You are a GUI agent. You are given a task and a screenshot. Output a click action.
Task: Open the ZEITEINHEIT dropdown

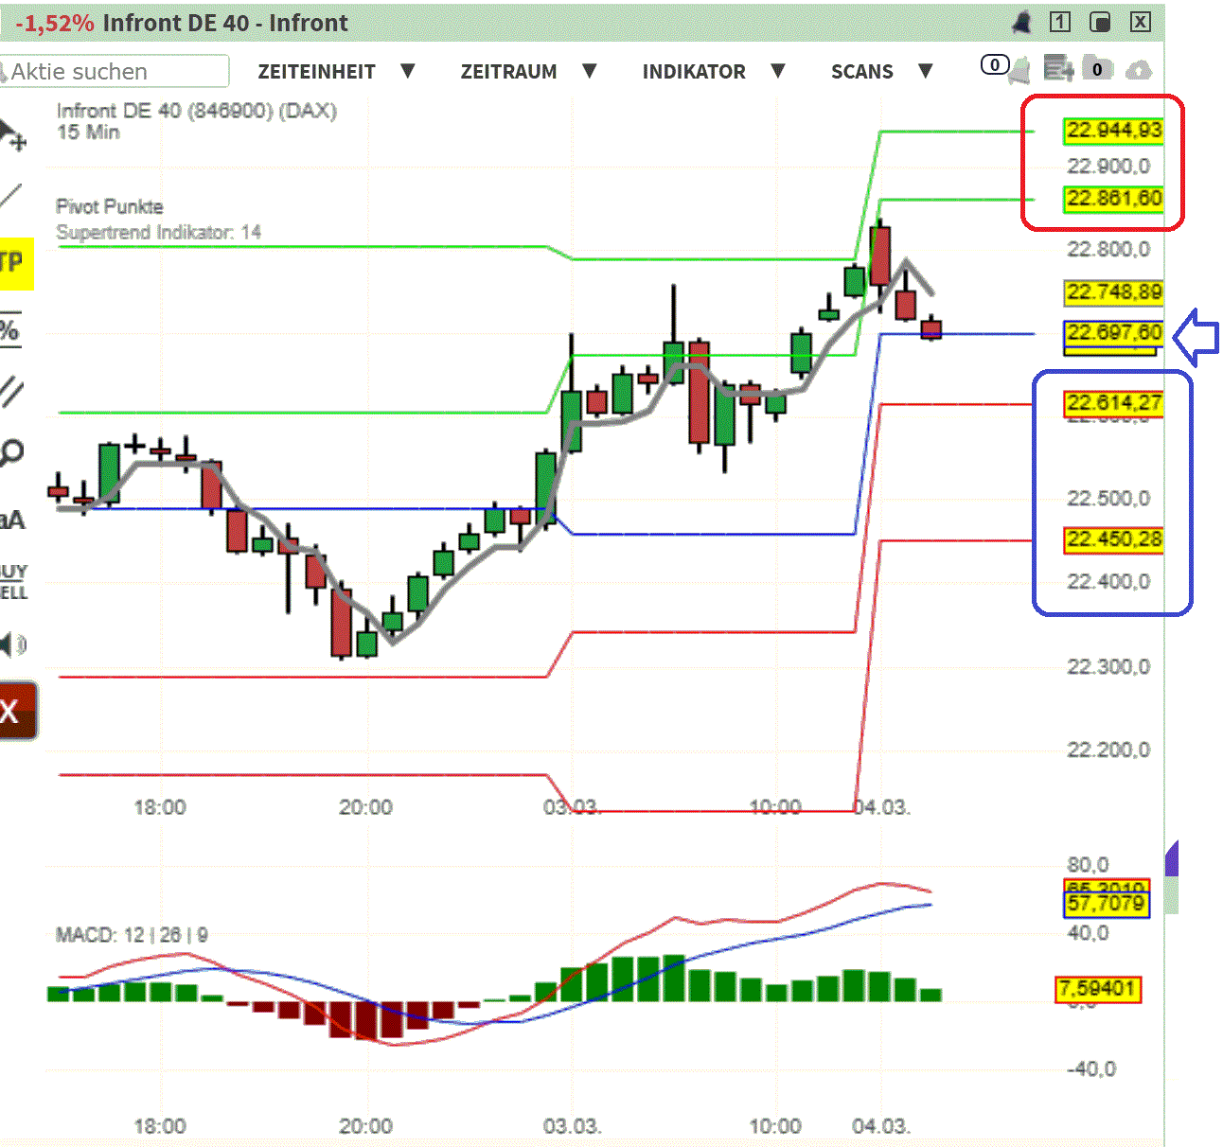point(318,71)
